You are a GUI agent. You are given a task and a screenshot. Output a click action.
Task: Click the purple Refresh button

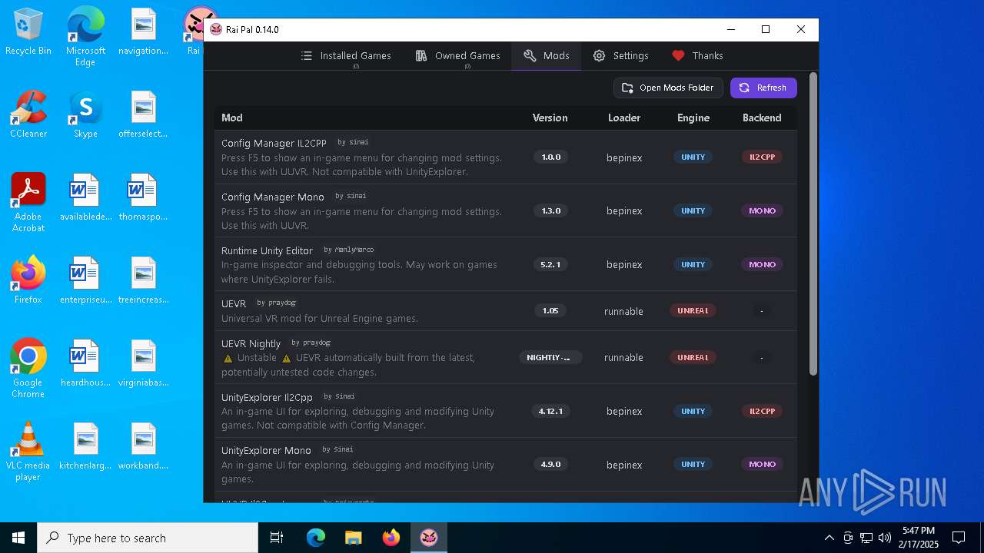(763, 88)
